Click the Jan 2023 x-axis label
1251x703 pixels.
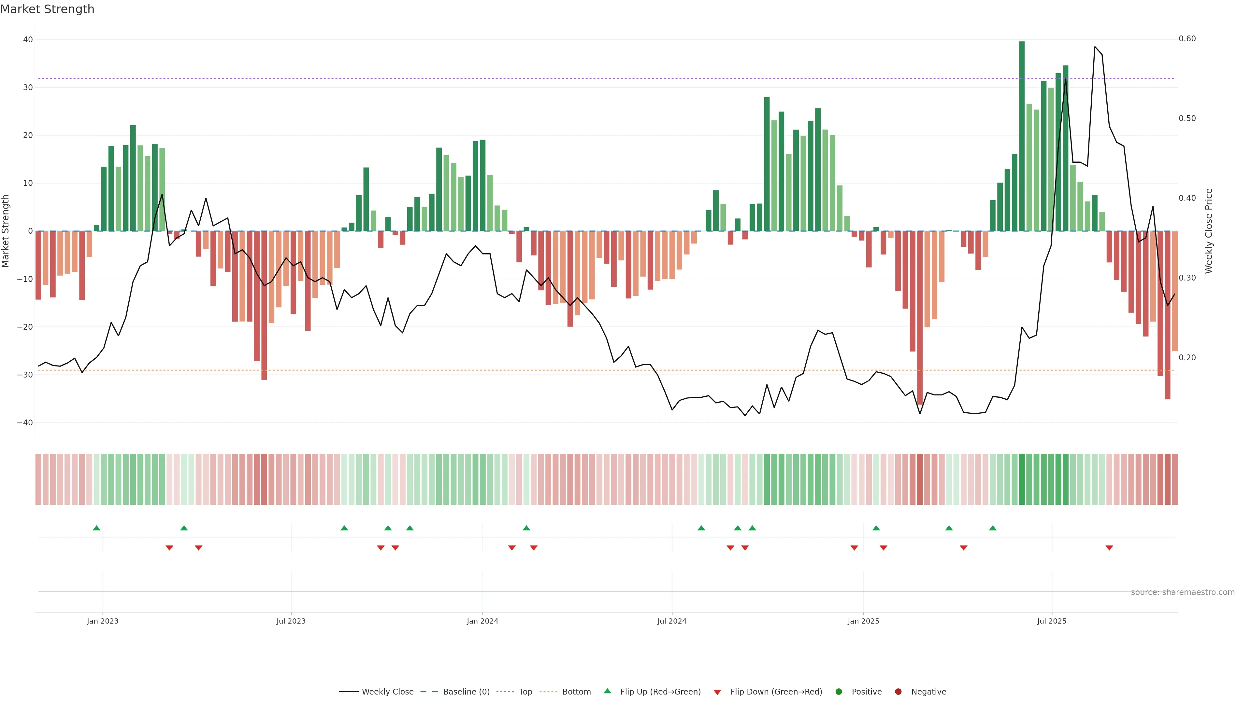(x=103, y=621)
